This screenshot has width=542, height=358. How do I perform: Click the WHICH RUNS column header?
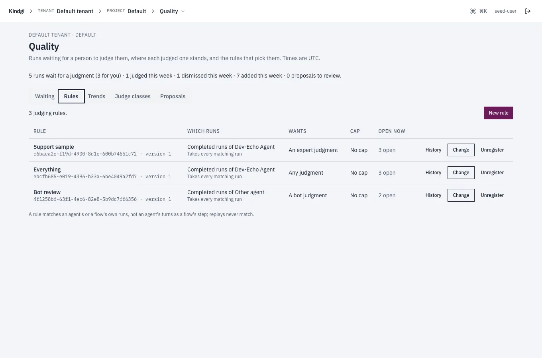coord(203,131)
